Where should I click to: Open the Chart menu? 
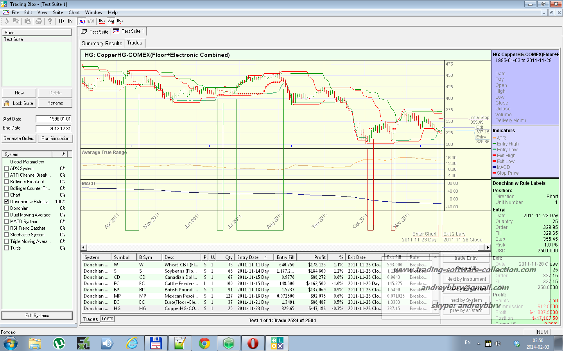[74, 12]
